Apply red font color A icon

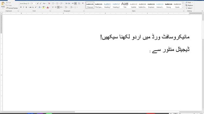[48, 7]
